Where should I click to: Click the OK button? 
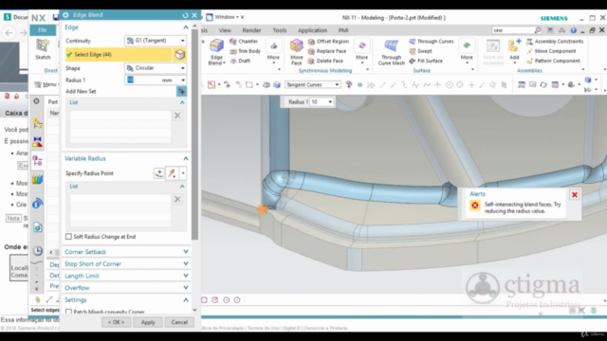tap(116, 322)
